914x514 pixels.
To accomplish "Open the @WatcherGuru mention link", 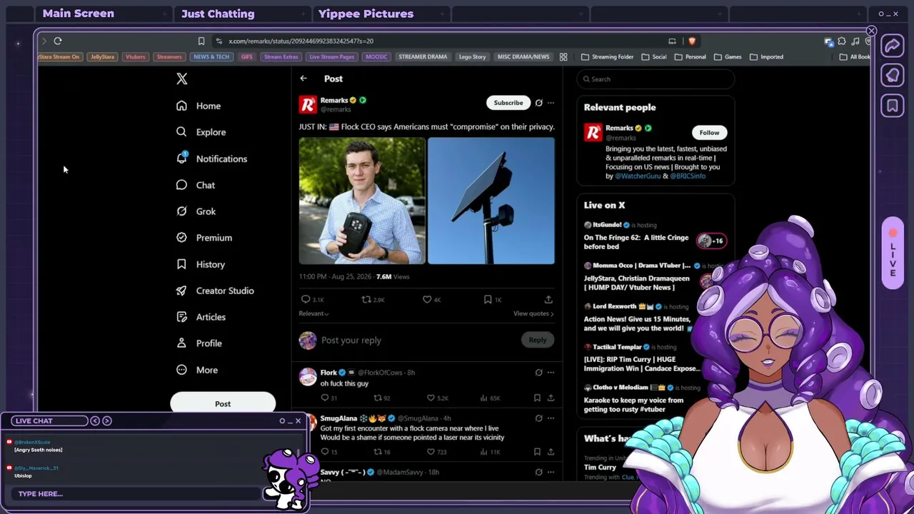I will click(638, 176).
